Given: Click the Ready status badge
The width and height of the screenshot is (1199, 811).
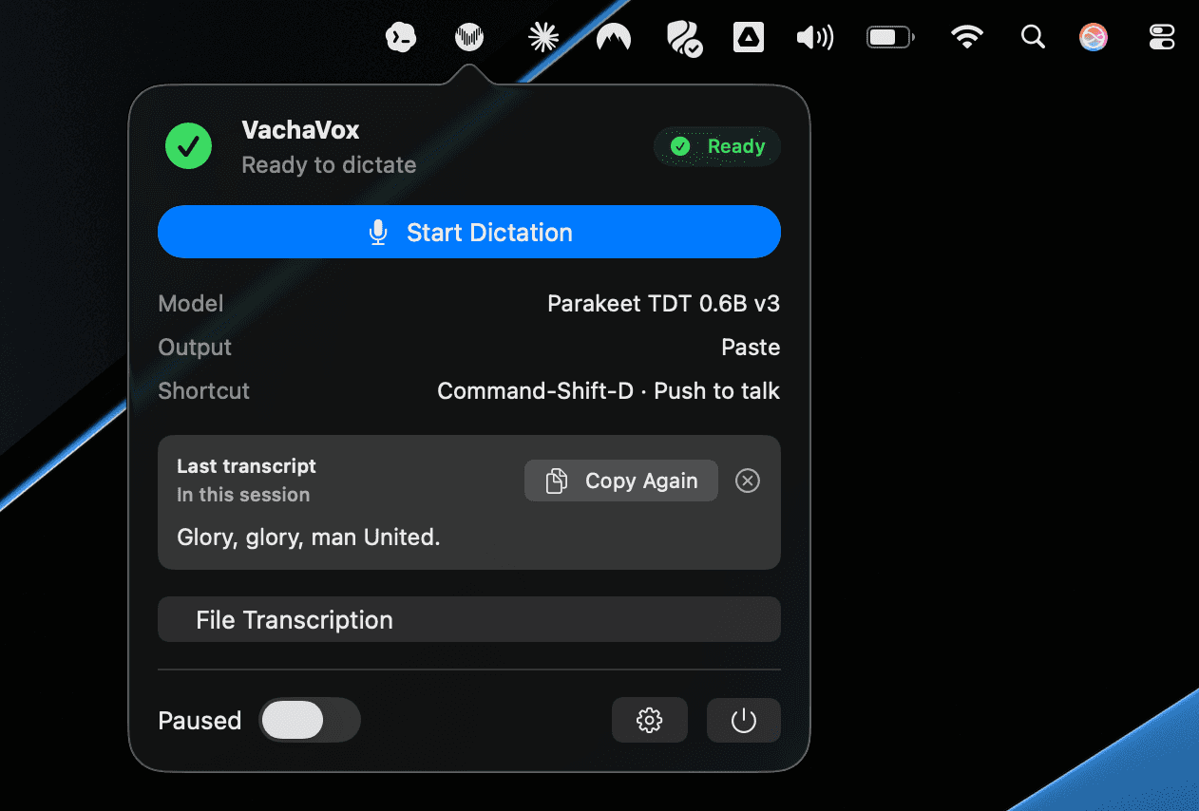Looking at the screenshot, I should click(x=717, y=146).
